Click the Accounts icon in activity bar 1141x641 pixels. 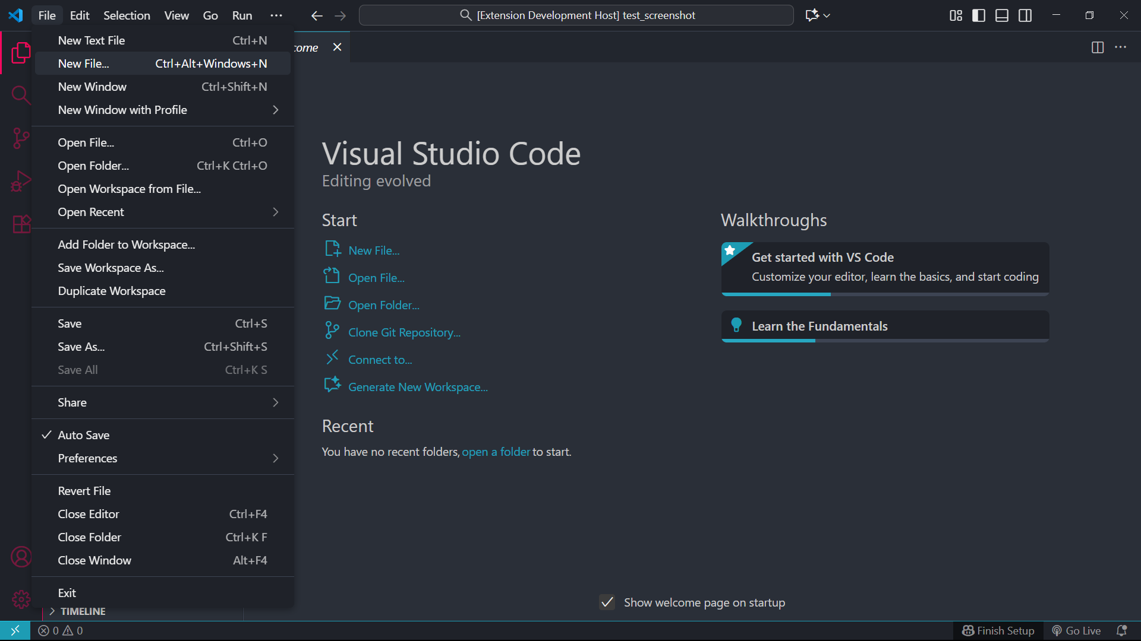21,557
